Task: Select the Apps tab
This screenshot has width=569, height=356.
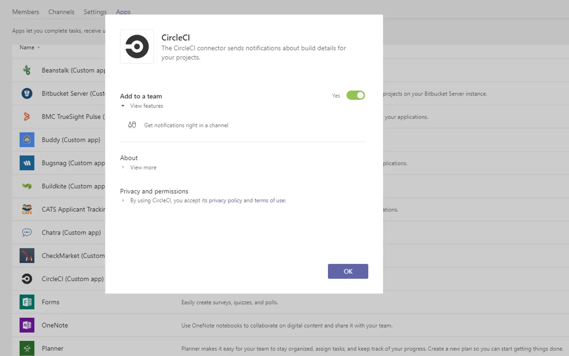Action: point(123,12)
